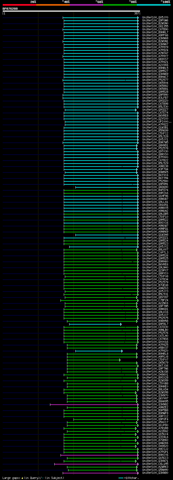Image resolution: width=173 pixels, height=480 pixels.
Task: Select hit UniRef100_C0PTL3
Action: point(155,253)
